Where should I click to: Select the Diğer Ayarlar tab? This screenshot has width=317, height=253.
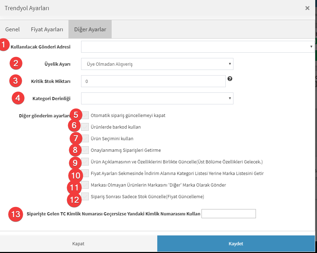90,30
